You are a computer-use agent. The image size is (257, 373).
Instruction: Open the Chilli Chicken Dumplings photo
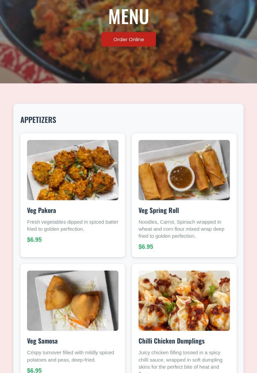(184, 300)
